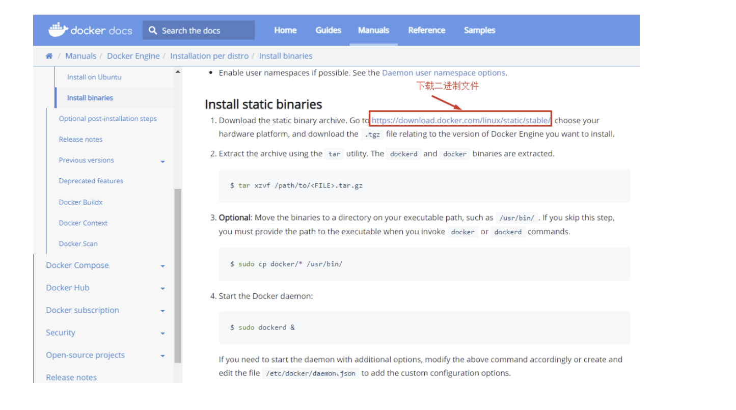Open Docker Context sidebar item
The height and width of the screenshot is (410, 736).
pos(83,223)
